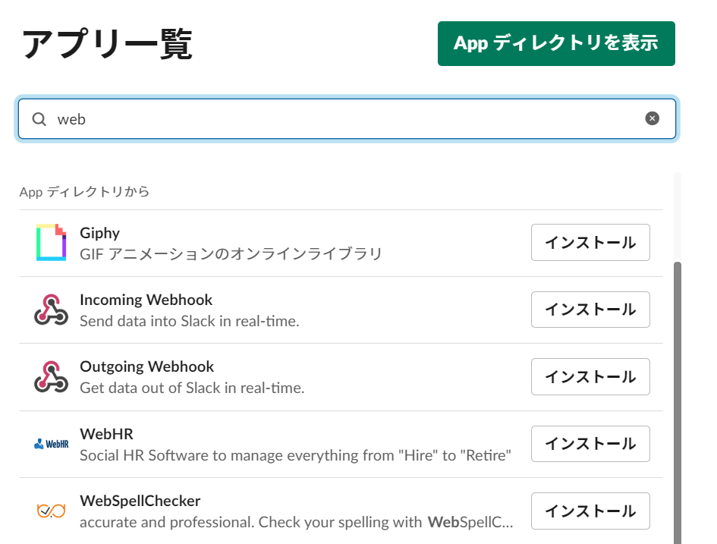
Task: Select the WebSpellChecker title text
Action: point(140,501)
